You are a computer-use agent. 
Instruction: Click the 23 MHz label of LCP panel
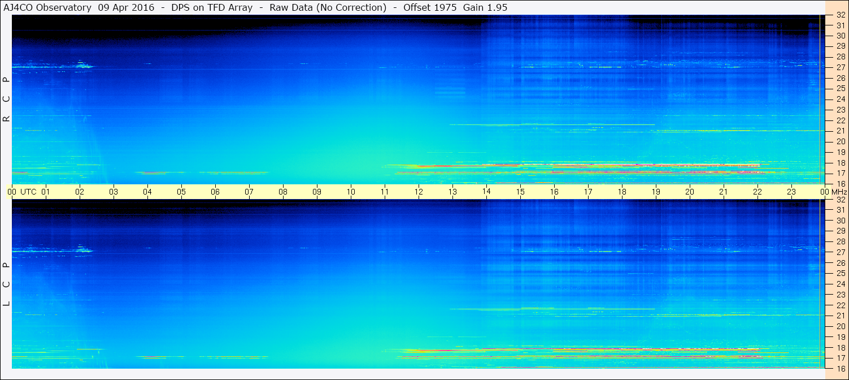click(x=840, y=295)
